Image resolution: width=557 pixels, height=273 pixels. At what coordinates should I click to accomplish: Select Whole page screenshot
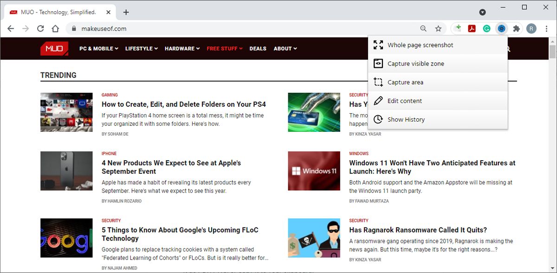click(438, 45)
